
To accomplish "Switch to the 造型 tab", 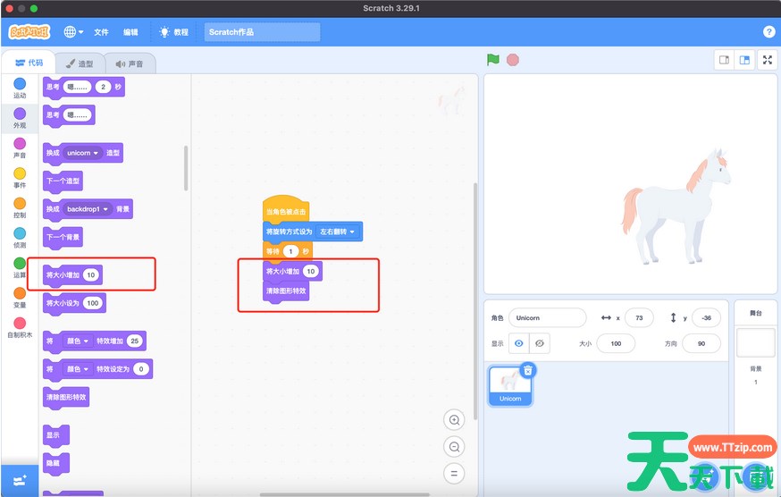I will click(x=80, y=63).
